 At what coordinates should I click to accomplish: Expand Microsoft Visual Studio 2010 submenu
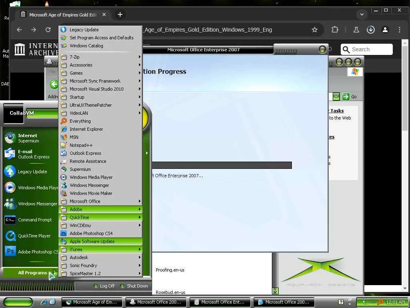pos(100,89)
